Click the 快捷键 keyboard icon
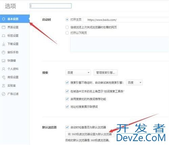 pyautogui.click(x=3, y=61)
